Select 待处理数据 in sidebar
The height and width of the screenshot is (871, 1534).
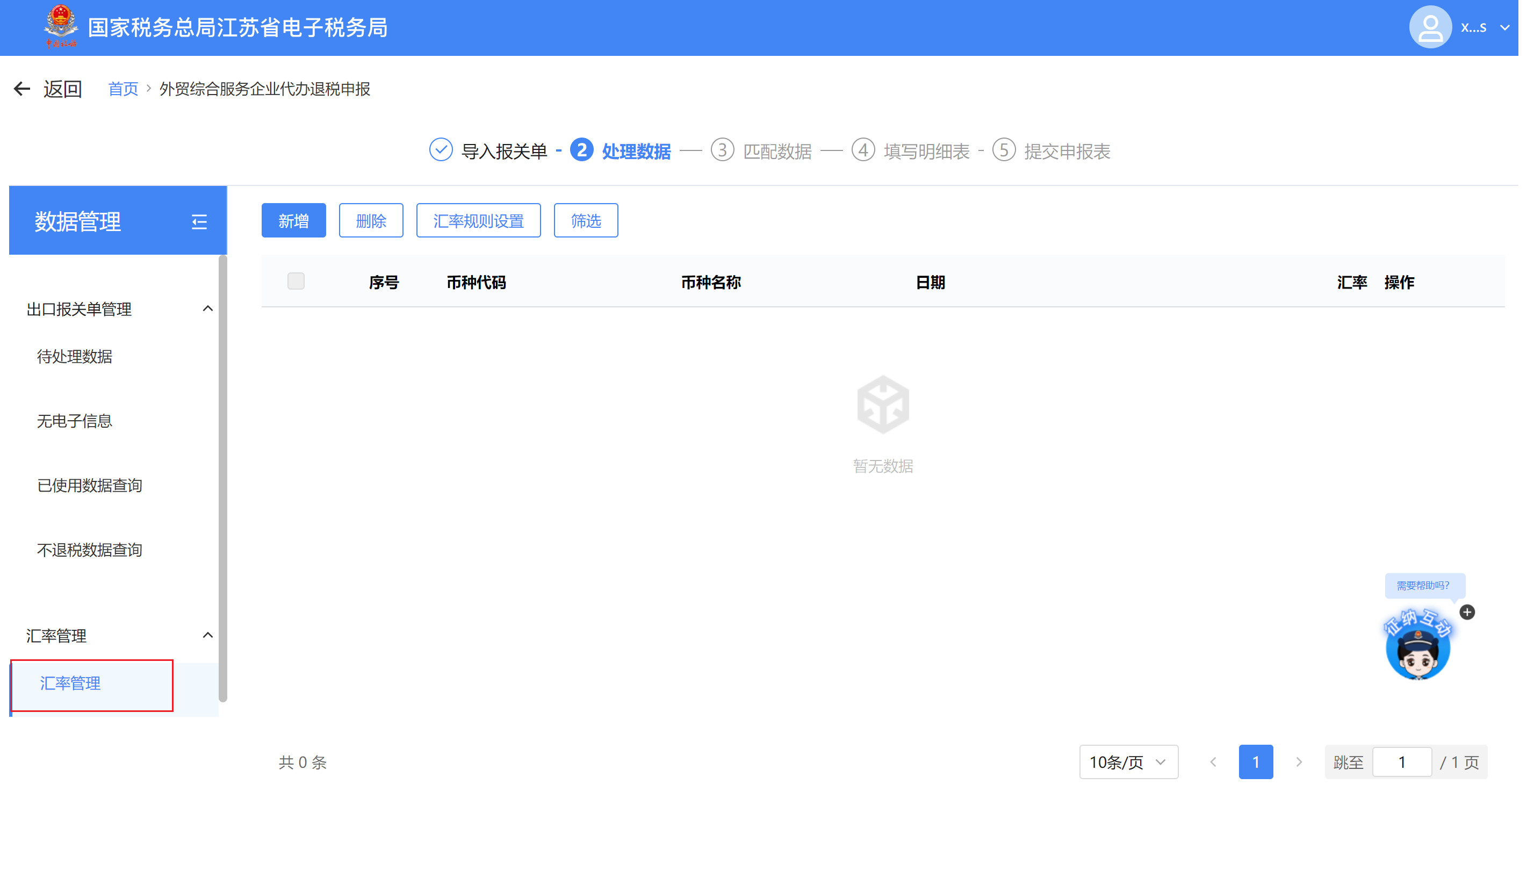(x=75, y=357)
